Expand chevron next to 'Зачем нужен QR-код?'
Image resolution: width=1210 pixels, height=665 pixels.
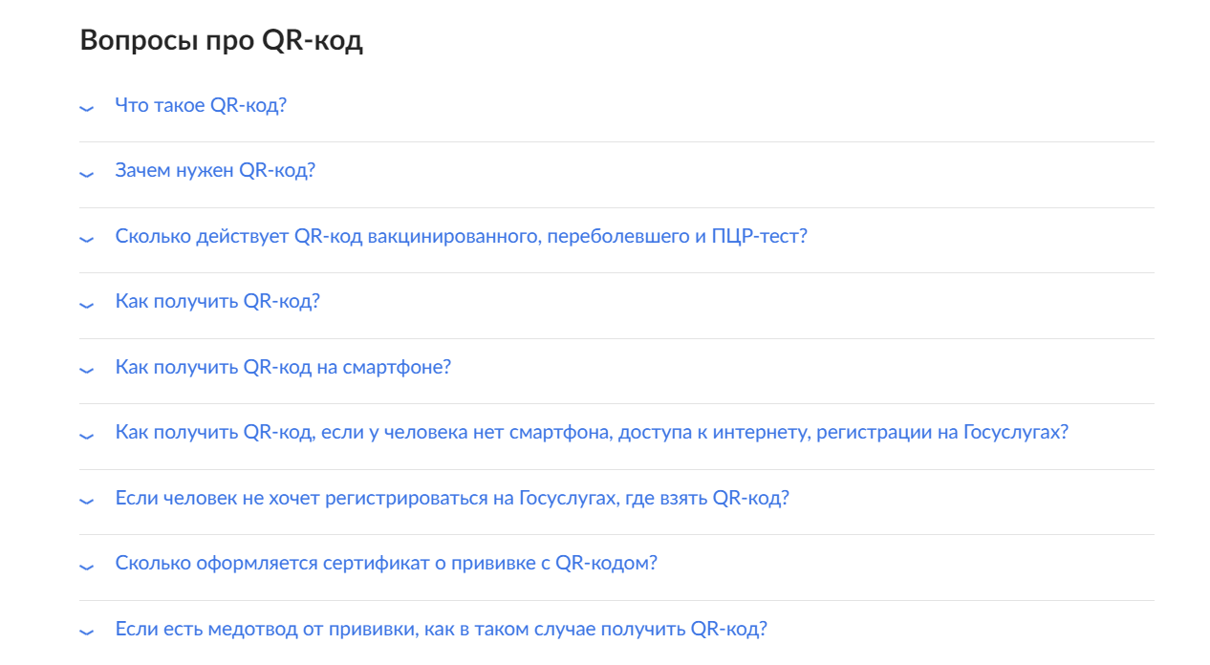87,174
